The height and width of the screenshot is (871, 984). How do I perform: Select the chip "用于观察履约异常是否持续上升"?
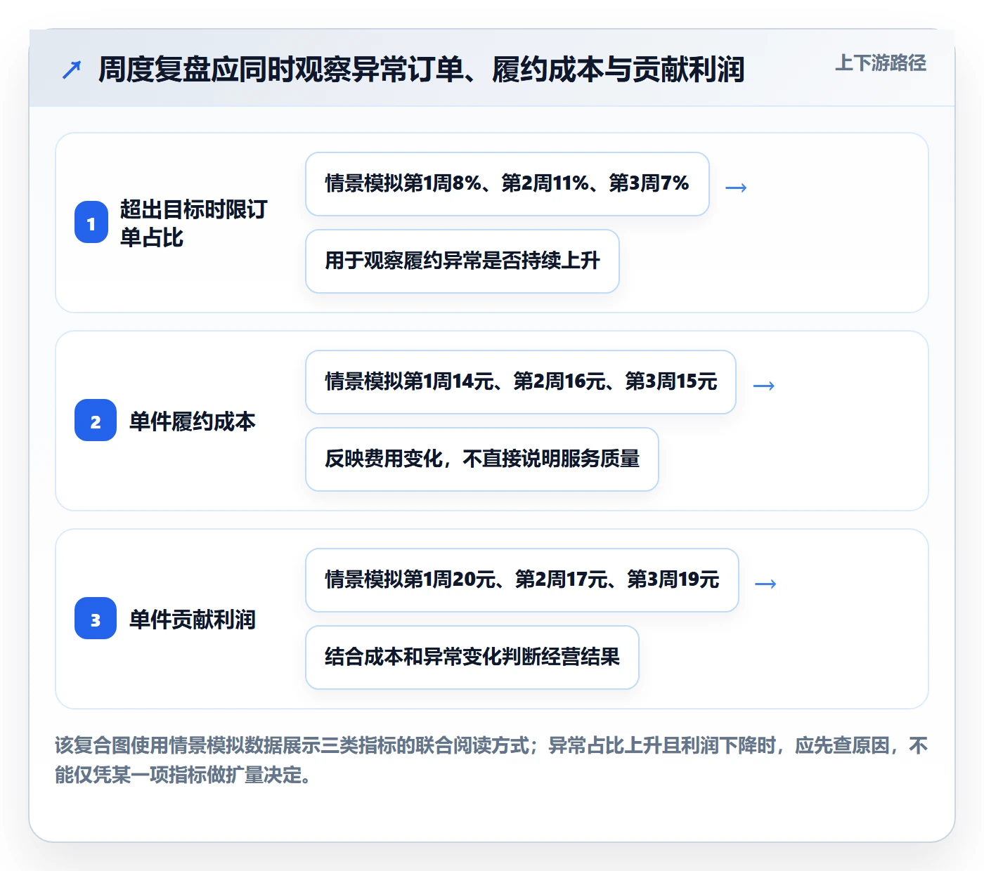click(462, 261)
